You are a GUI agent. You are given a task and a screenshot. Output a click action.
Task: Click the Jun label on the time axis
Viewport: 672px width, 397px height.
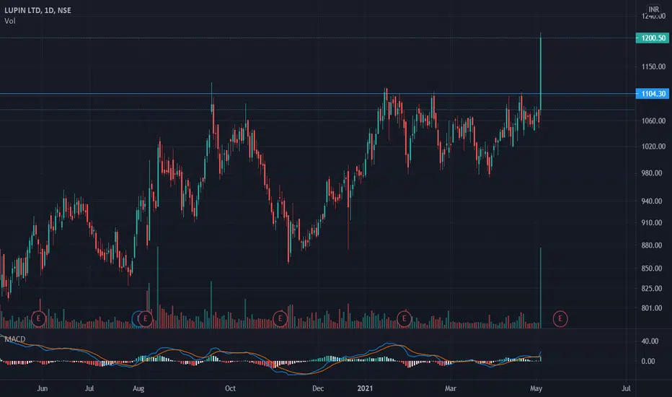[x=42, y=388]
